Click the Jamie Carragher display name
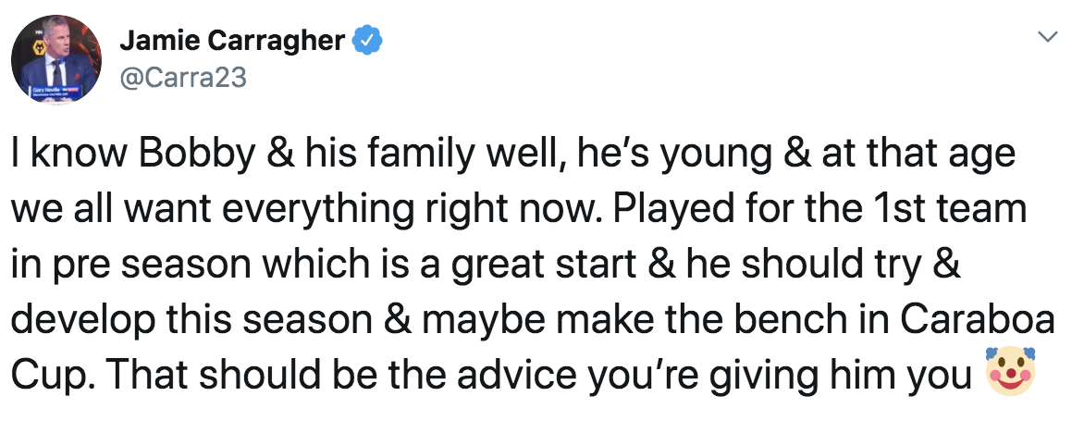 point(232,41)
